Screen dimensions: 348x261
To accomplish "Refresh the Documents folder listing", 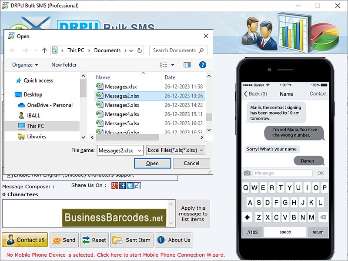I will (x=139, y=50).
